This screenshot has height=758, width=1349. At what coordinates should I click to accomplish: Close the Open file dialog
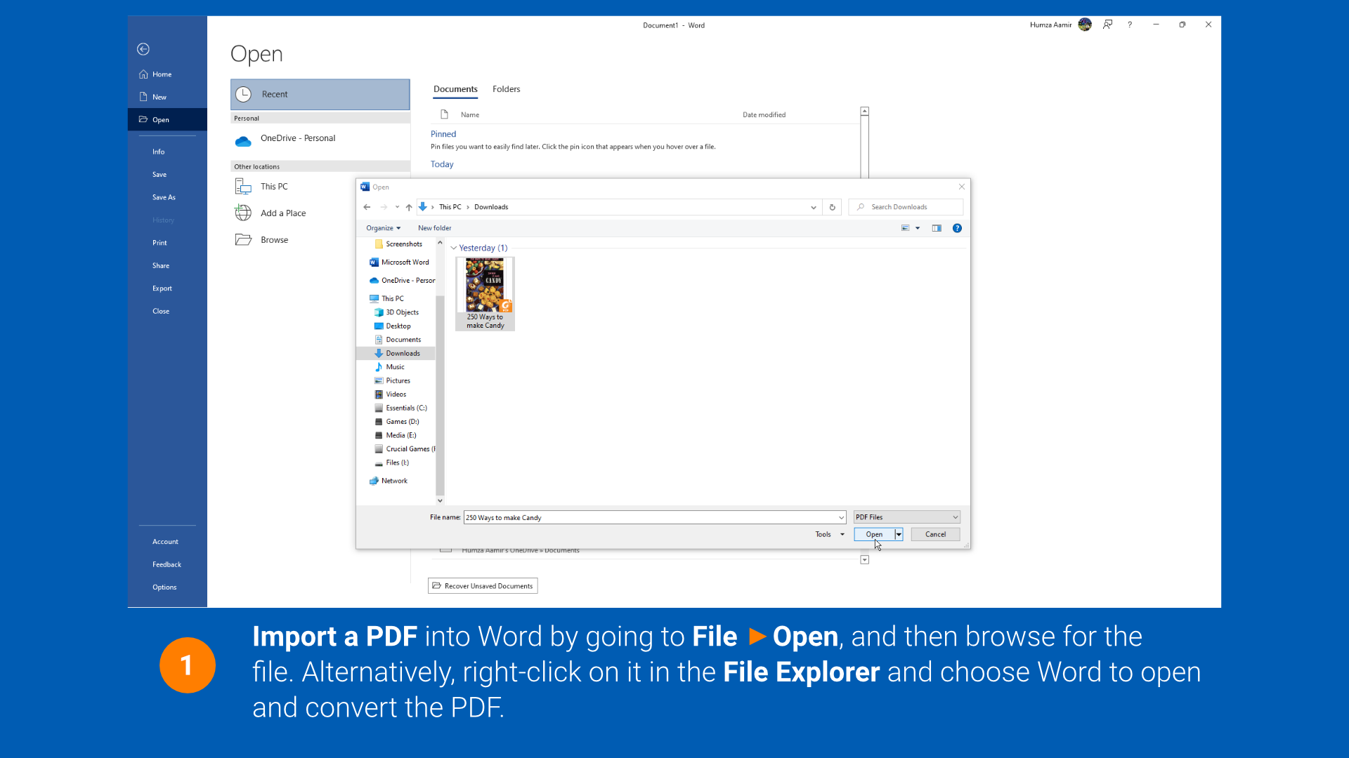(x=962, y=187)
